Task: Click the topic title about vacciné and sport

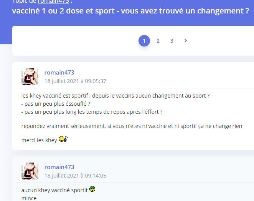Action: [130, 11]
